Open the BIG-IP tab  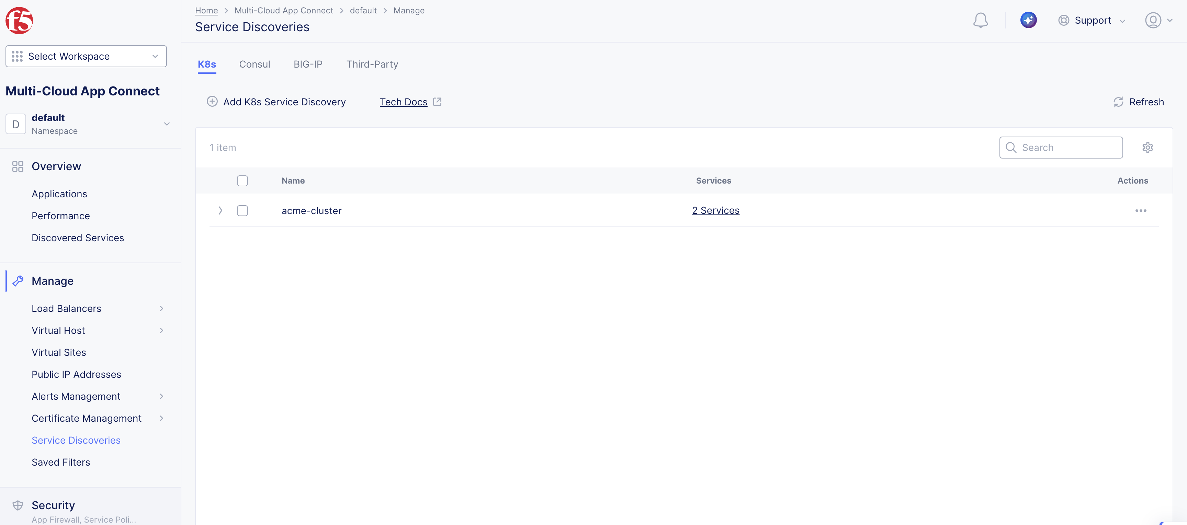tap(308, 65)
